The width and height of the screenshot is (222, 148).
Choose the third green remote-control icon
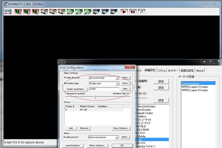pos(88,12)
